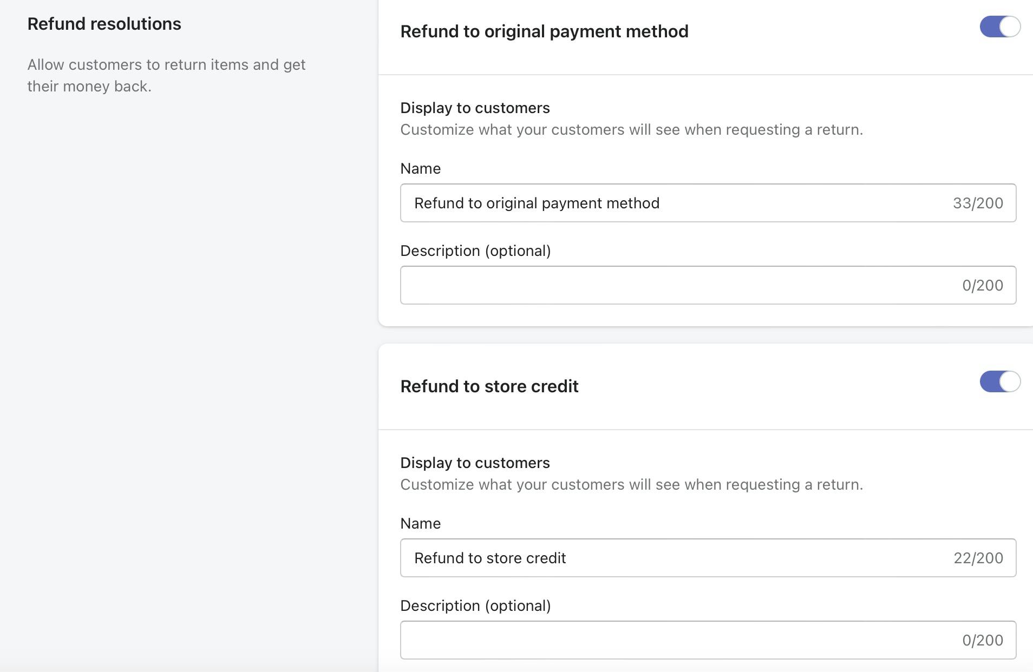Click the "Refund resolutions" section heading

(104, 24)
